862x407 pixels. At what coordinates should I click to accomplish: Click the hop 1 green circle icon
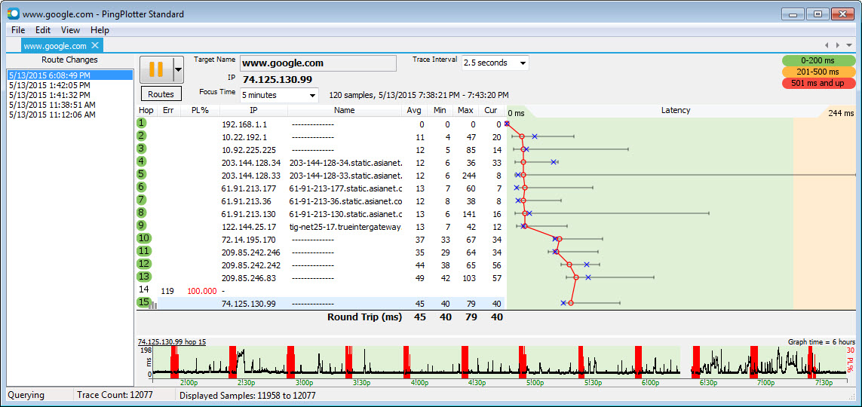143,123
